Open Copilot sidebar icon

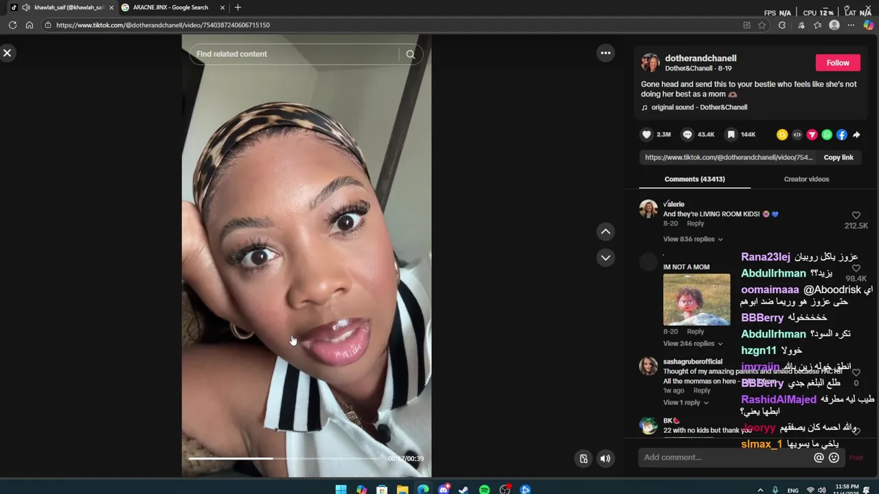[x=868, y=25]
